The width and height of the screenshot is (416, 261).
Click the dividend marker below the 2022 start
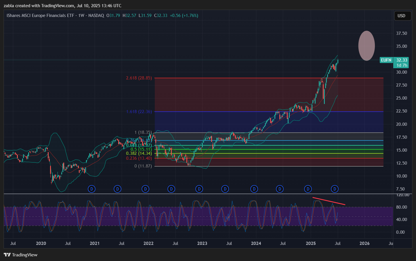[x=146, y=189]
